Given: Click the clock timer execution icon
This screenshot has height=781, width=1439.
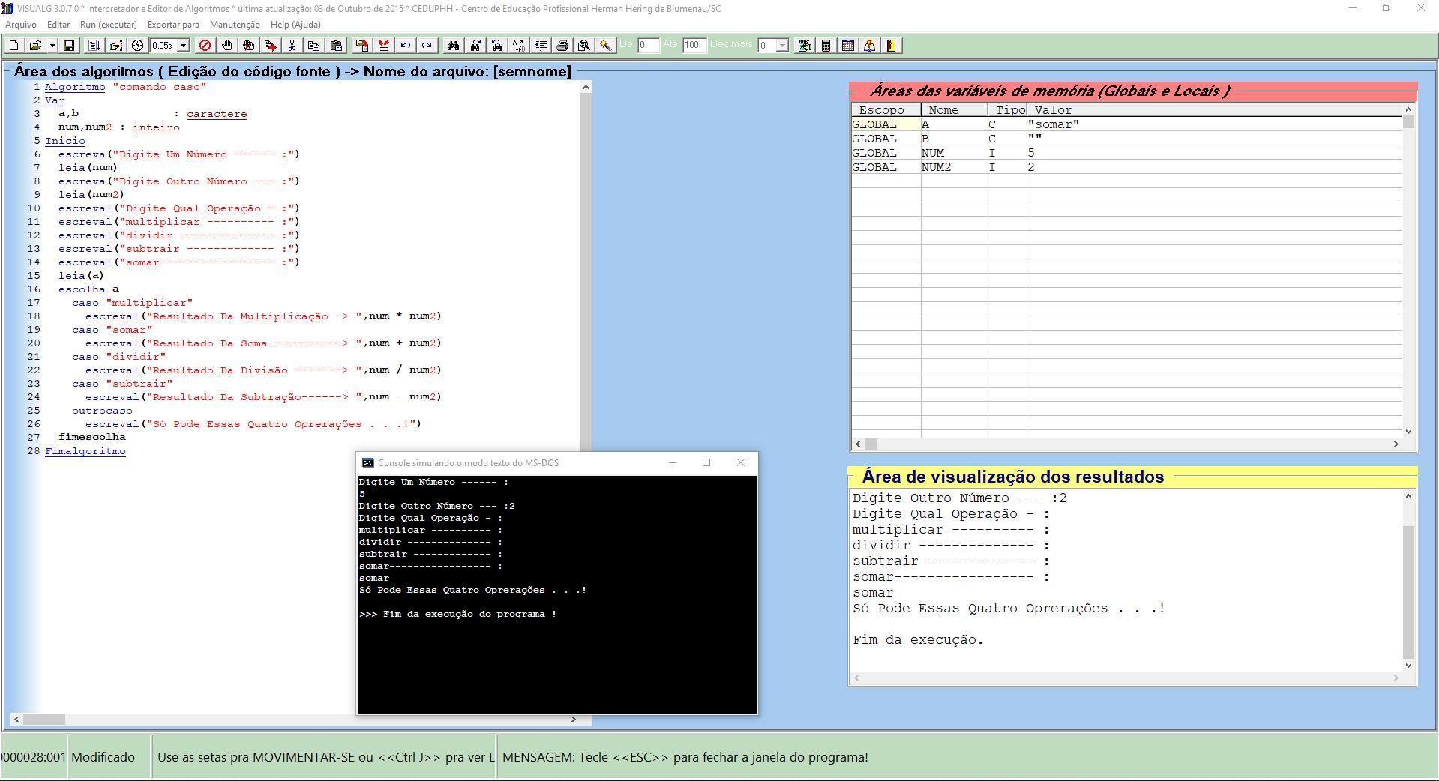Looking at the screenshot, I should pos(137,46).
